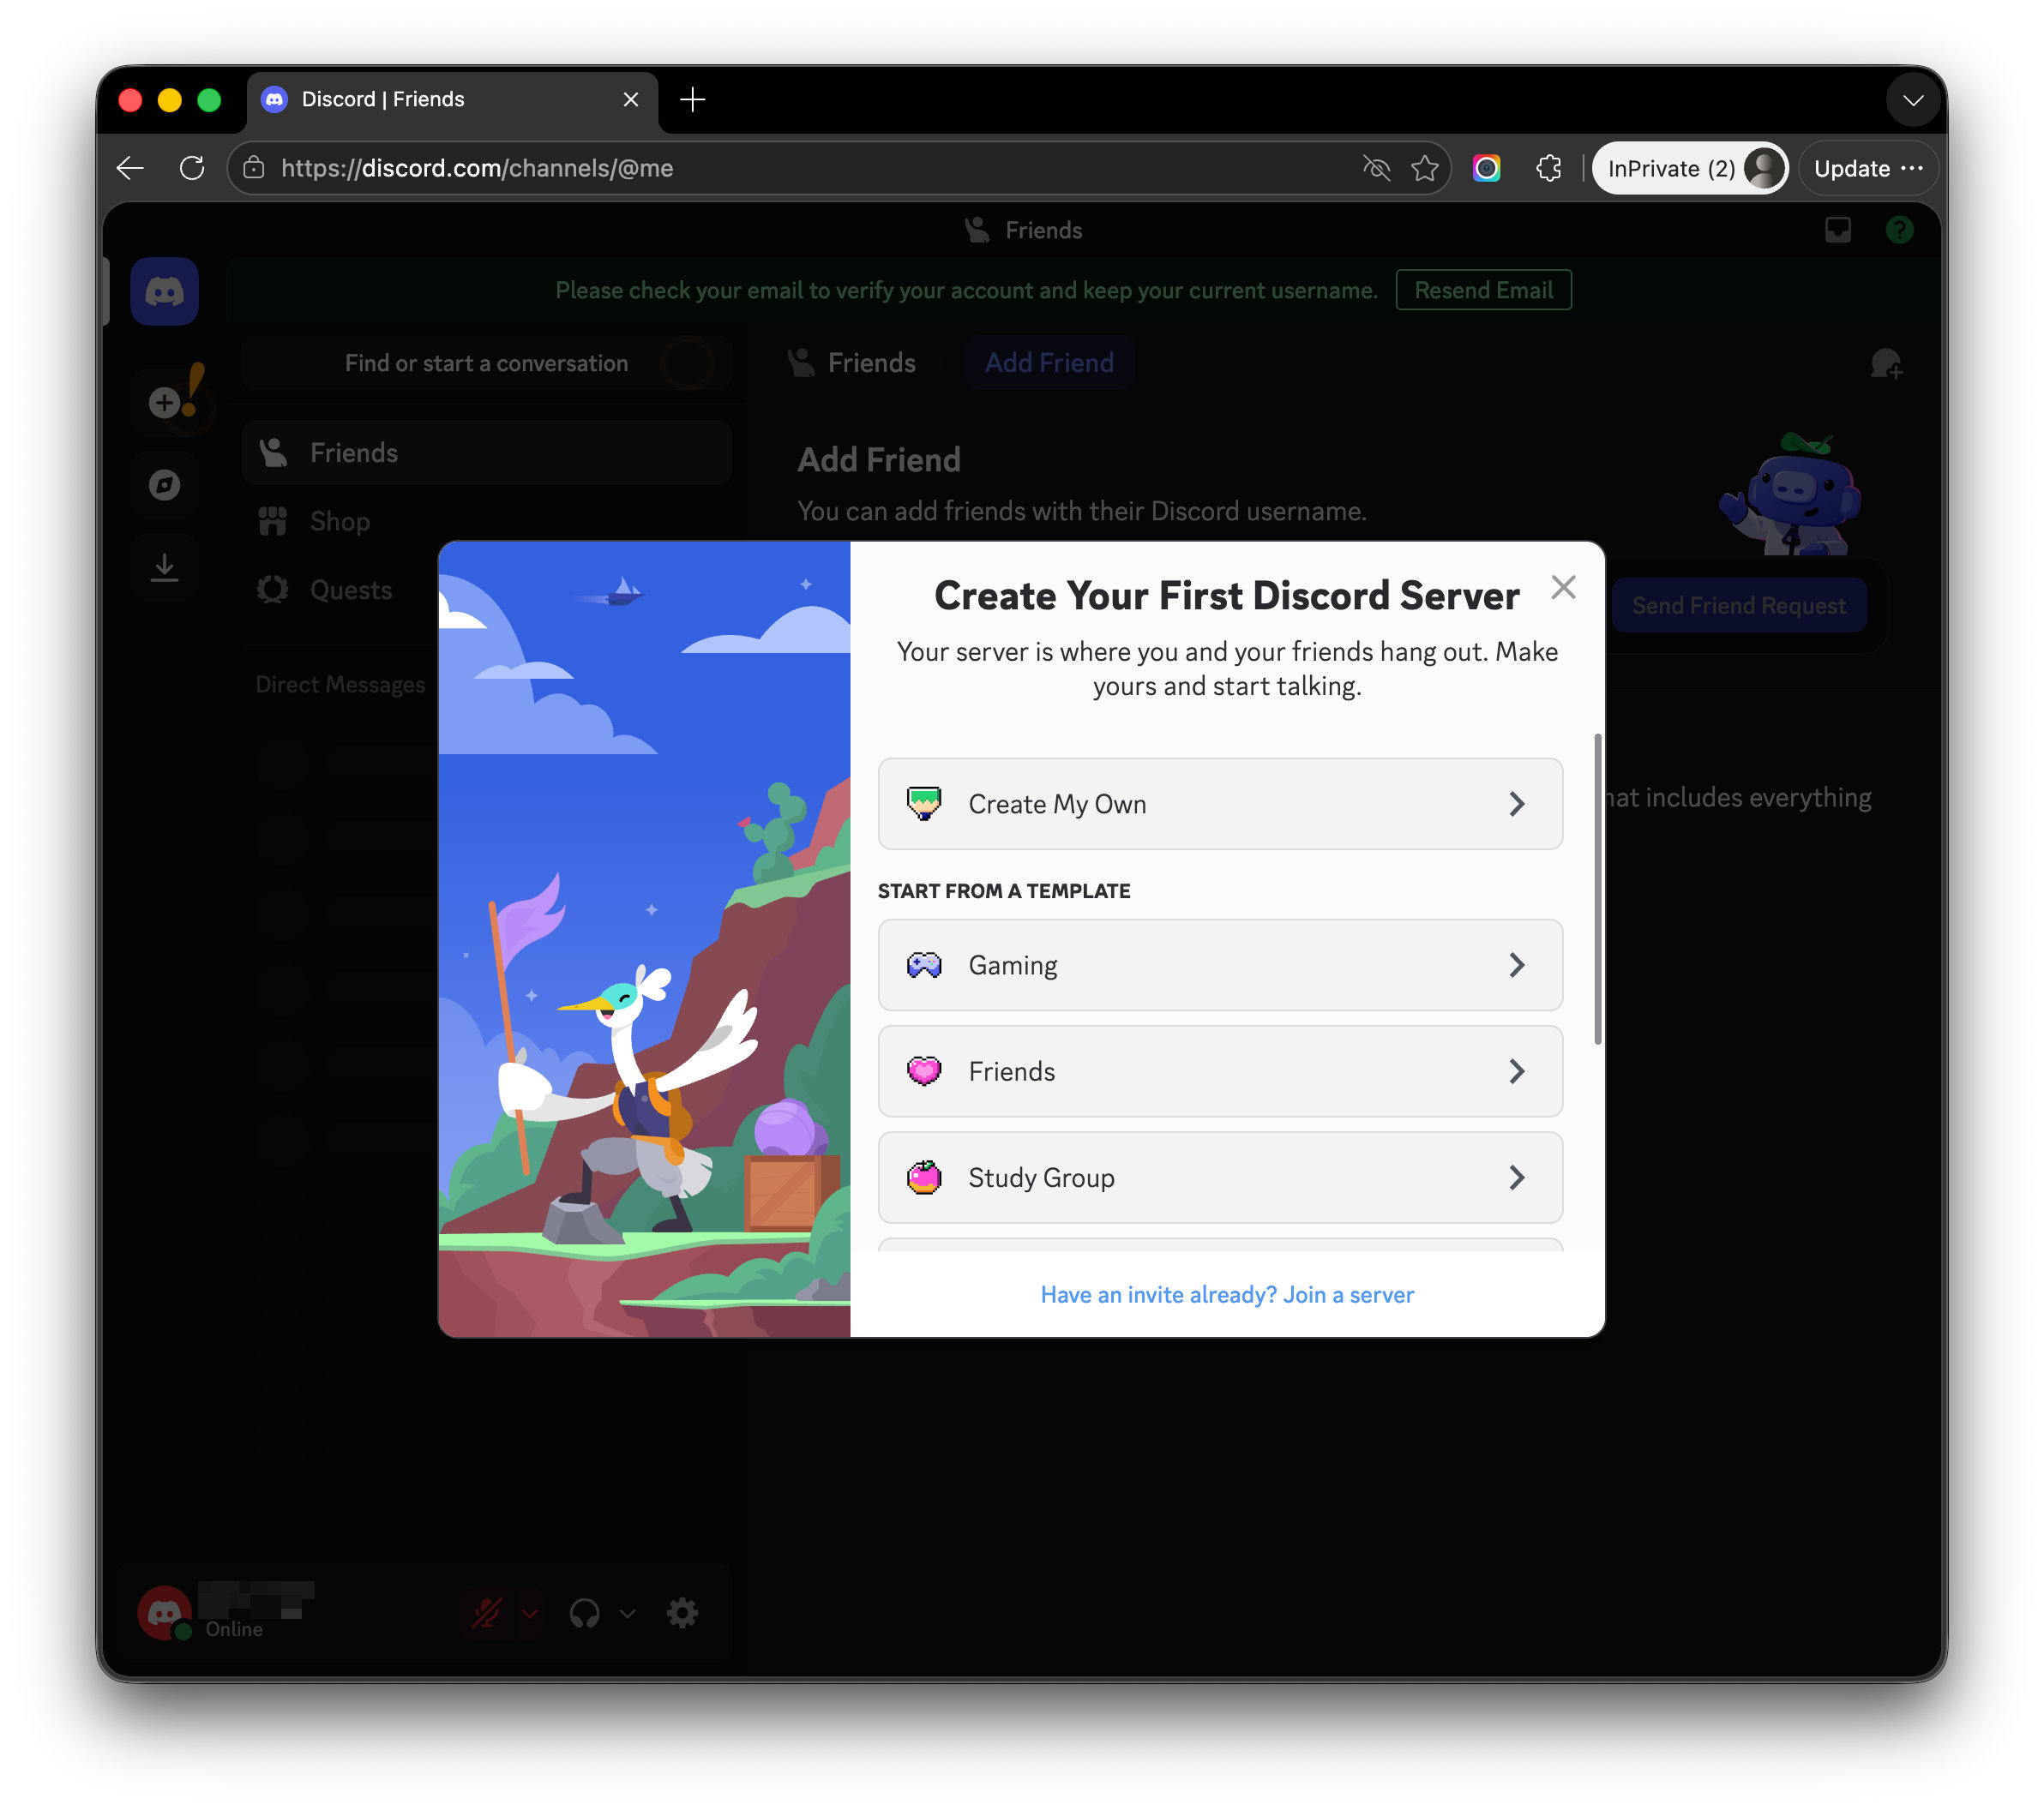Click the Send Friend Request button

click(1738, 605)
